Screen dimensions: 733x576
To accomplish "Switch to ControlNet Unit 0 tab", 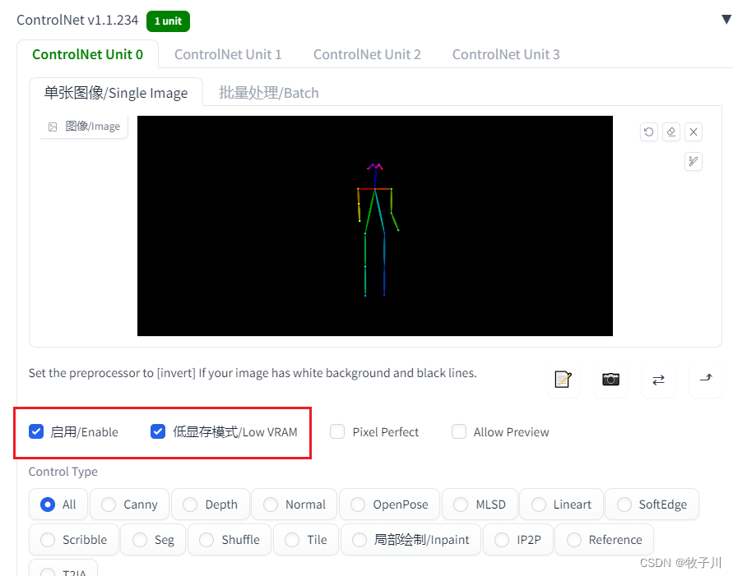I will click(x=88, y=54).
